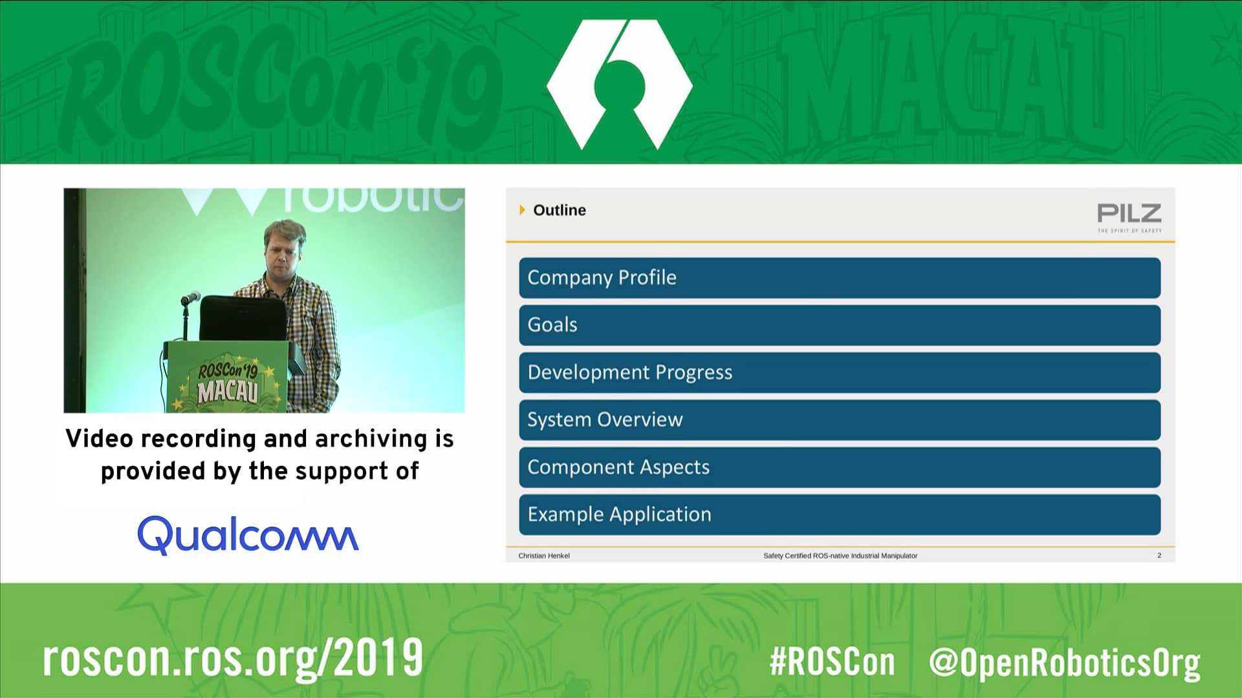Click slide page number 2
The image size is (1242, 698).
1159,555
